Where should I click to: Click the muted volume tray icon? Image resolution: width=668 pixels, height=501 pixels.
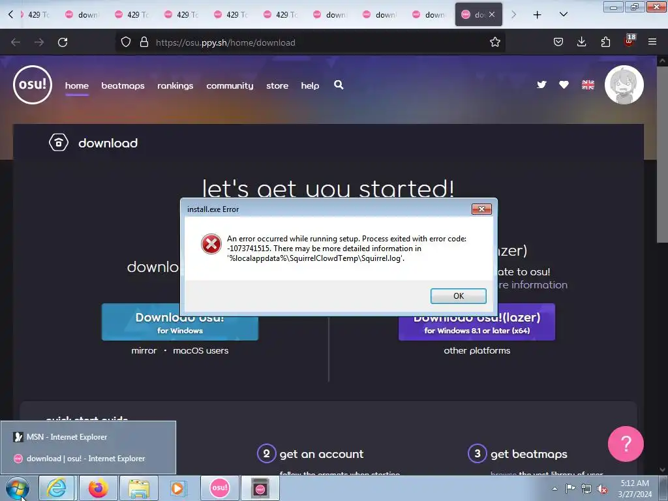click(x=602, y=489)
